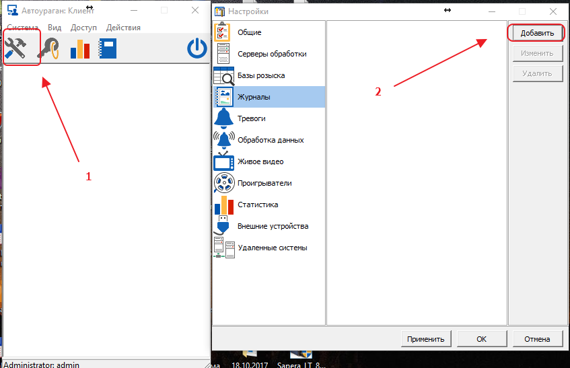The width and height of the screenshot is (570, 368).
Task: Select the Общие settings category
Action: pos(249,32)
